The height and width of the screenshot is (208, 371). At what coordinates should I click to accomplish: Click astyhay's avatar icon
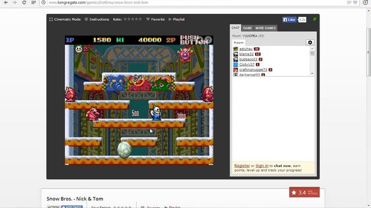coord(235,49)
